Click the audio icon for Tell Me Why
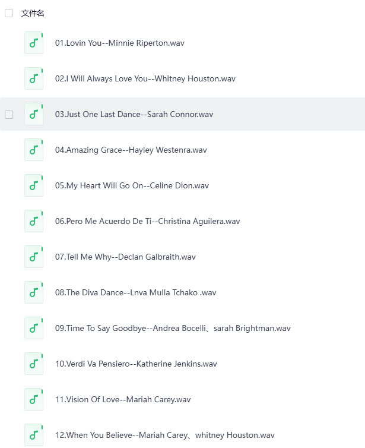 tap(34, 257)
